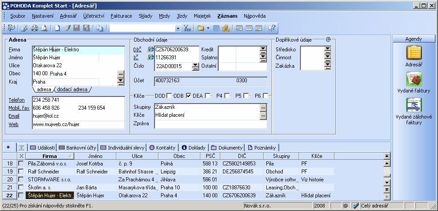Open print preview with magnifier icon
Screen dimensions: 438x211
point(44,28)
